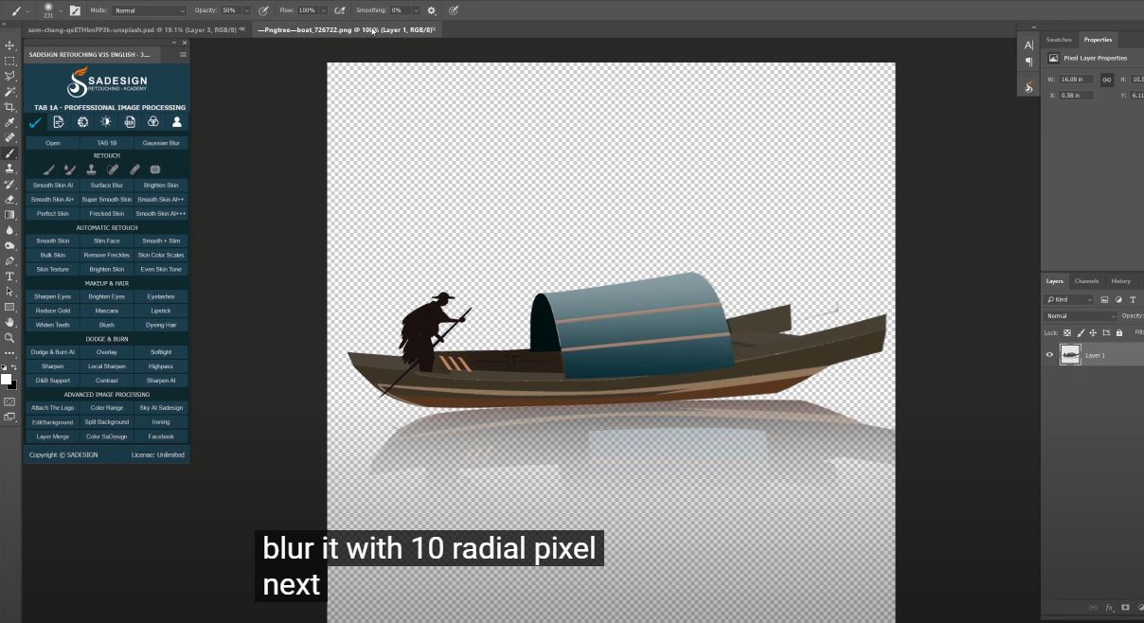Select the Zoom tool
Image resolution: width=1144 pixels, height=623 pixels.
coord(10,337)
